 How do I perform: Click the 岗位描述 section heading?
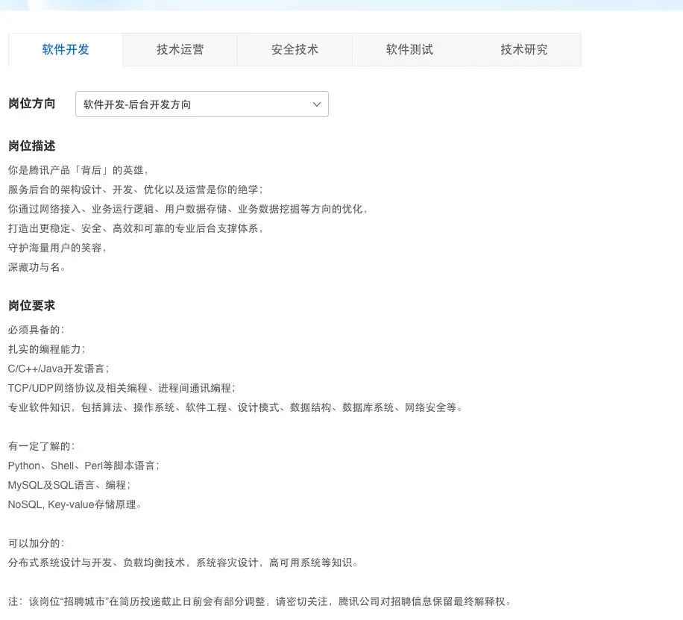point(31,146)
